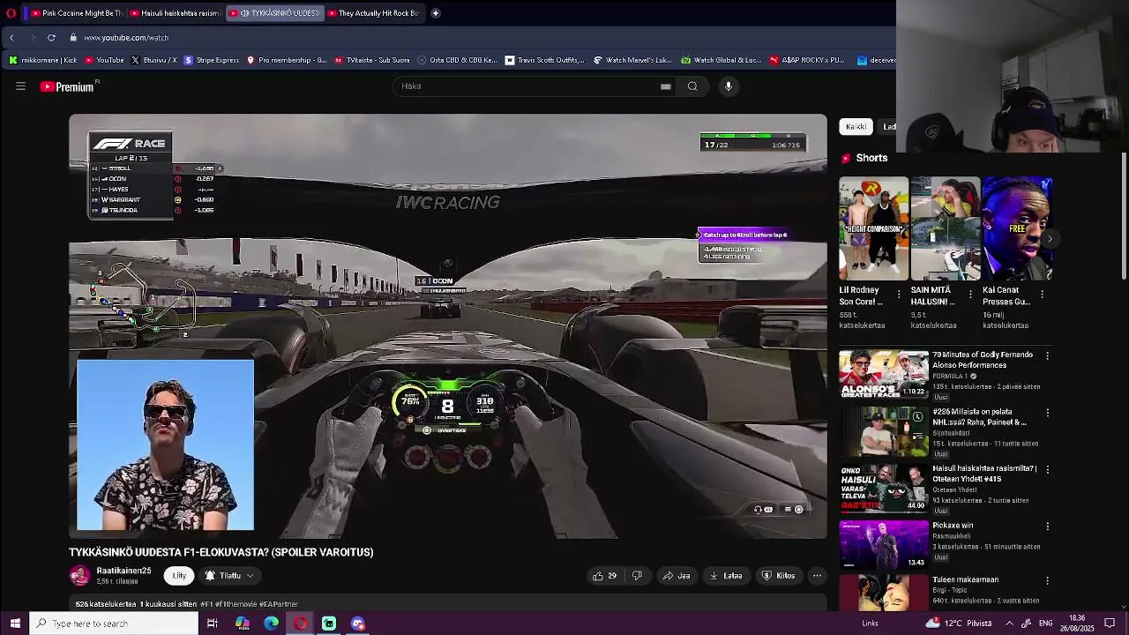Open options for Kai Cenat short
This screenshot has height=635, width=1129.
pyautogui.click(x=1042, y=294)
